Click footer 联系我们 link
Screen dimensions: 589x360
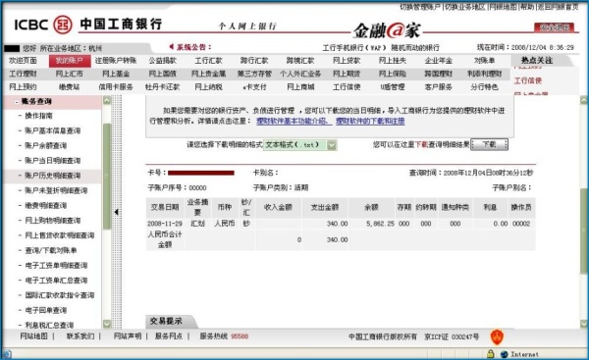[80, 336]
